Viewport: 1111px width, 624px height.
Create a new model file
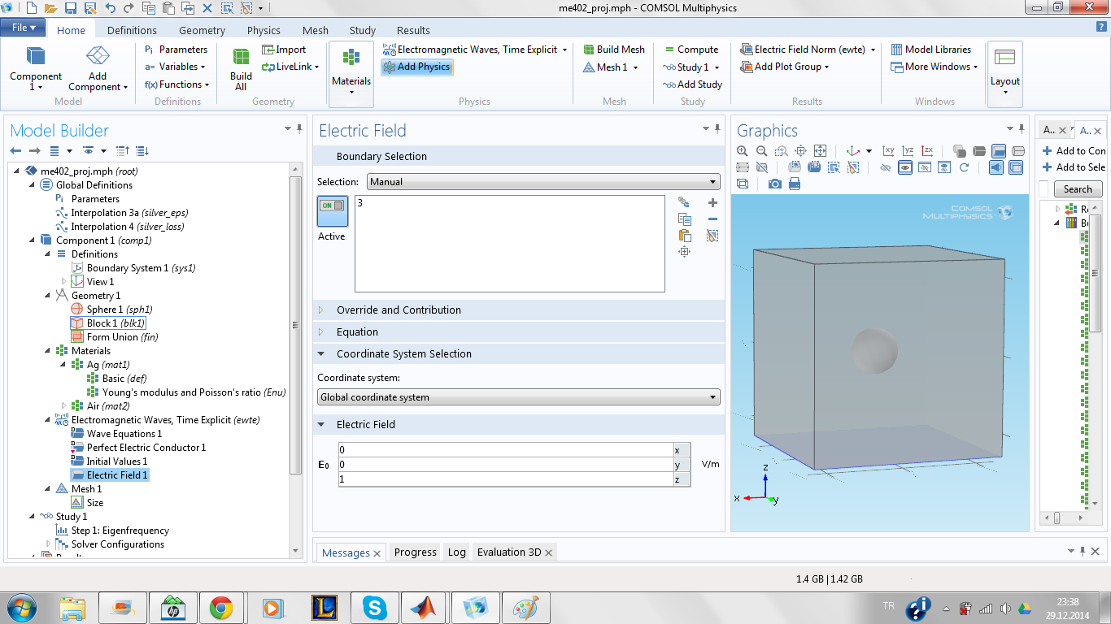(31, 8)
